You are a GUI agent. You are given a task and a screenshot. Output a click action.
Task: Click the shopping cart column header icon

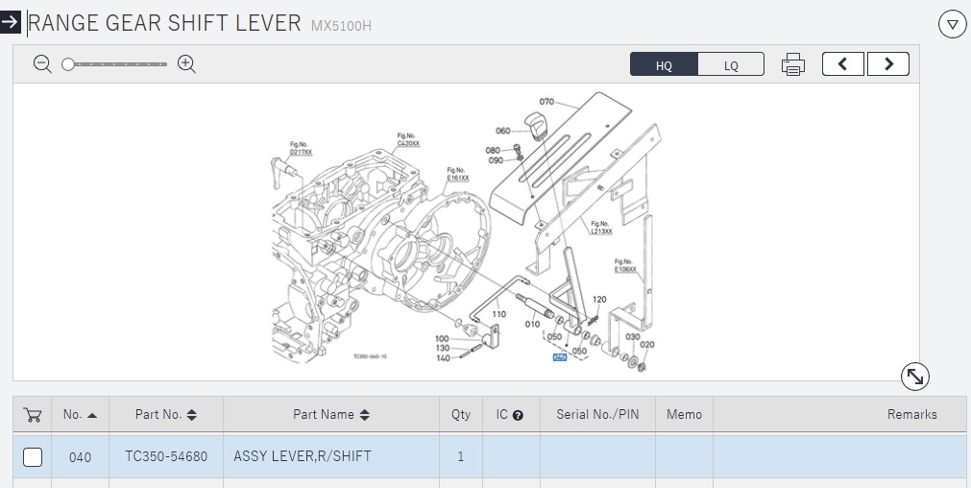pos(33,415)
